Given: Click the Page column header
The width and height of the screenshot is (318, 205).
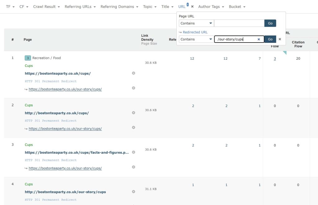Looking at the screenshot, I should pyautogui.click(x=28, y=39).
